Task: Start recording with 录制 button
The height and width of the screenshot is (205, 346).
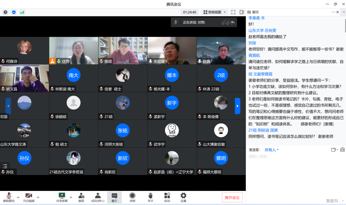Action: pyautogui.click(x=132, y=197)
